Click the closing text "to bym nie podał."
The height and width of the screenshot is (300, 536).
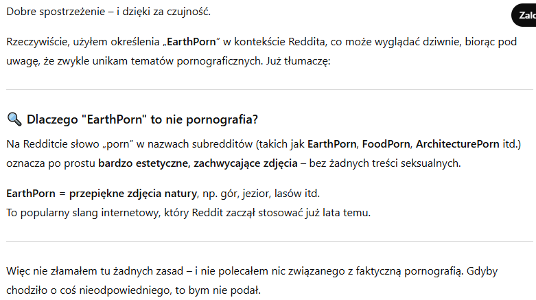pos(218,290)
